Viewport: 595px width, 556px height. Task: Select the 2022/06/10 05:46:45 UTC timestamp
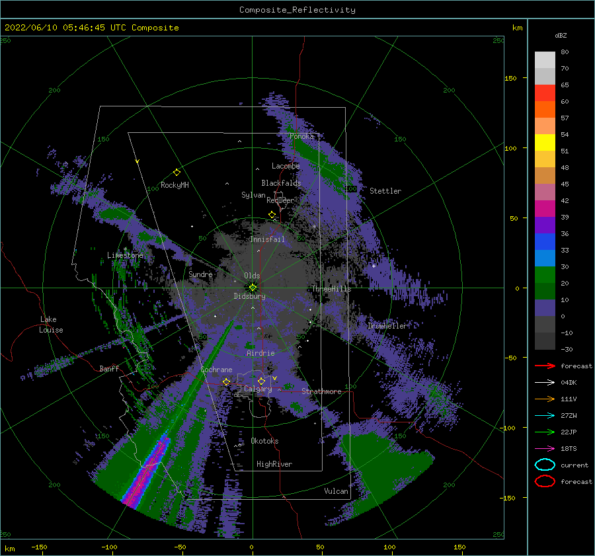(x=65, y=28)
